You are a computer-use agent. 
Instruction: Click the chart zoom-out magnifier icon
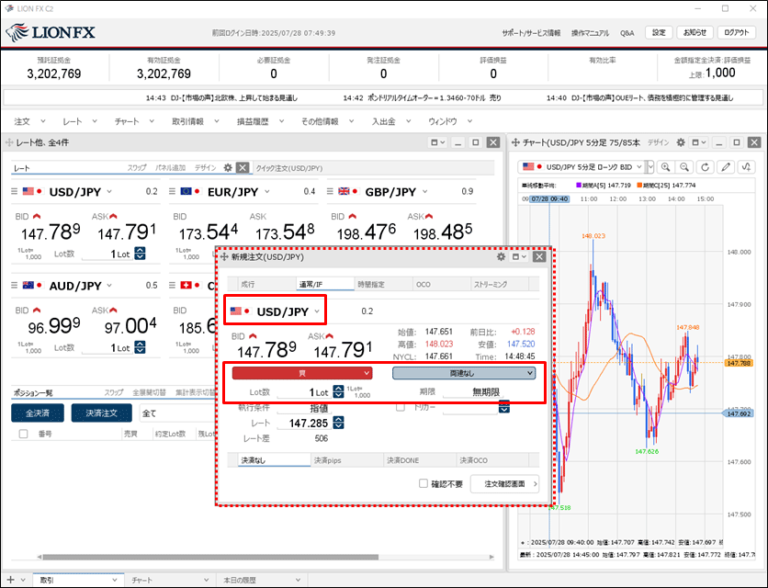click(683, 166)
